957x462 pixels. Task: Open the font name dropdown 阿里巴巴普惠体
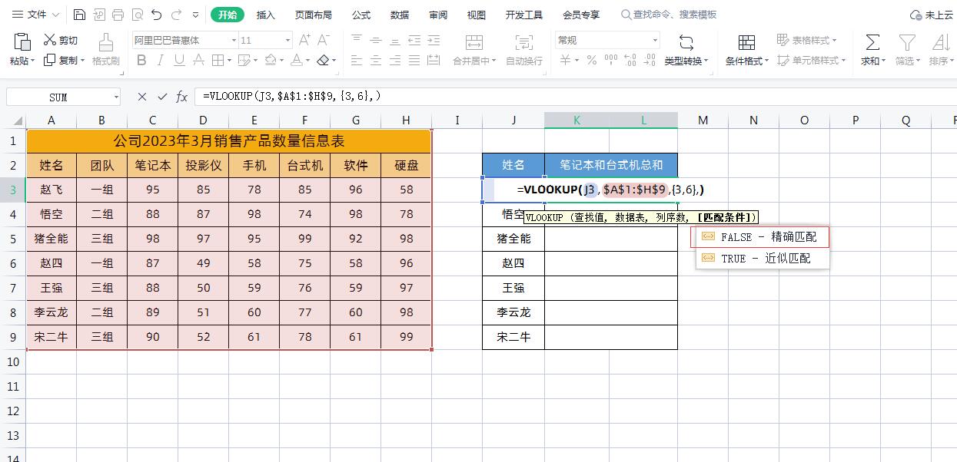pyautogui.click(x=234, y=40)
